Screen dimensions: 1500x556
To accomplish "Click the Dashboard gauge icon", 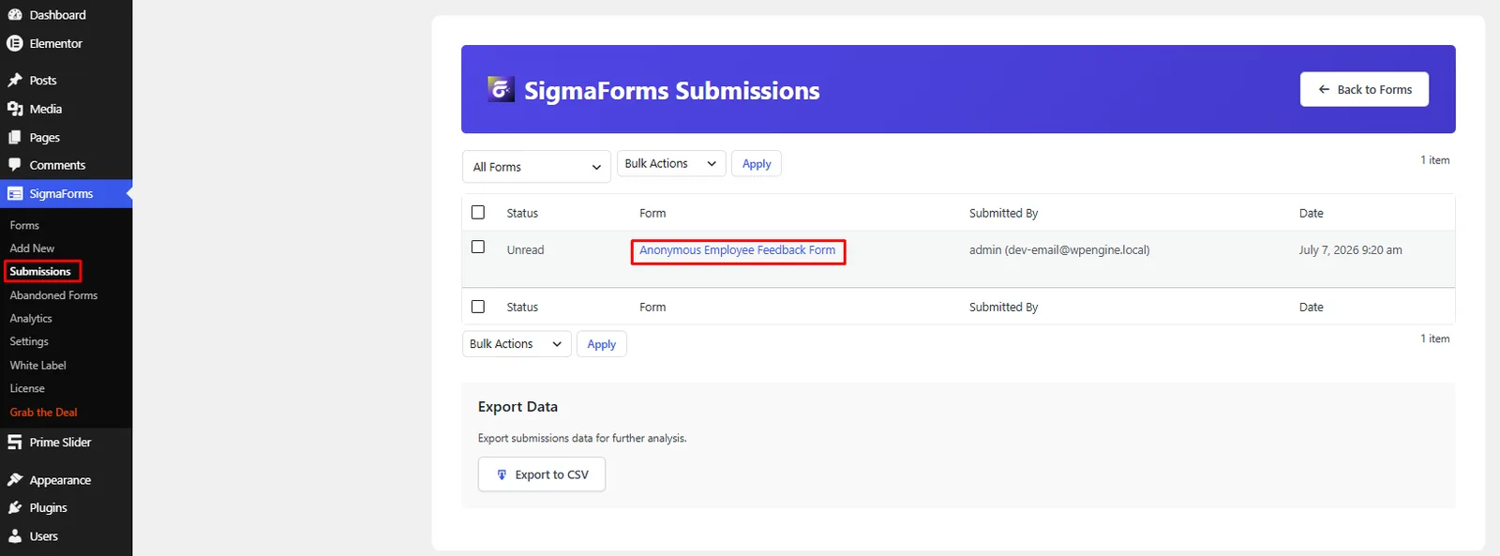I will click(x=15, y=15).
